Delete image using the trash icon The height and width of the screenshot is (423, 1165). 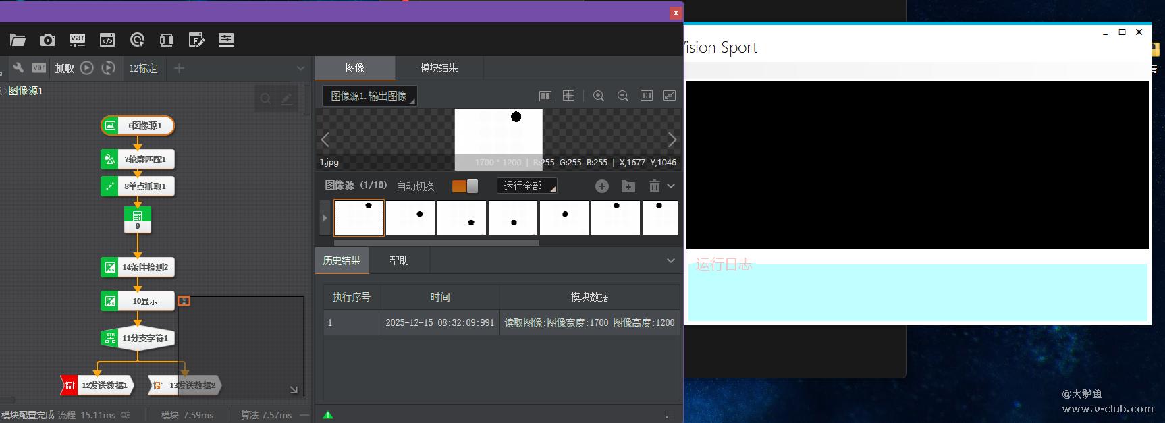654,186
